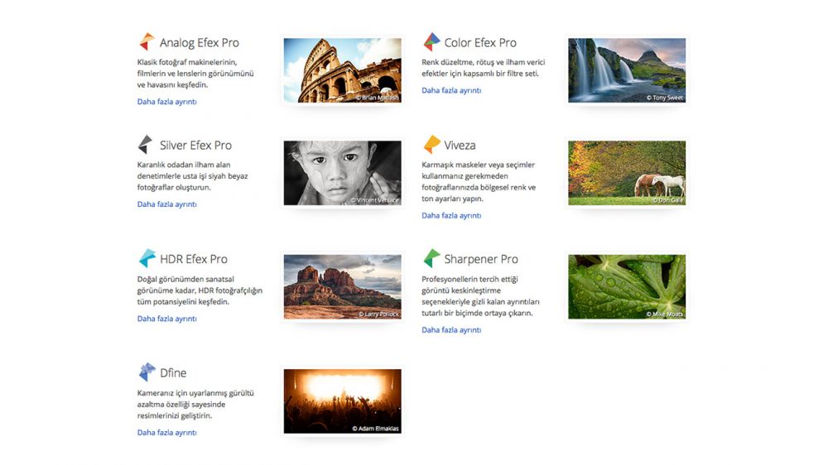
Task: Click the concert crowd photo thumbnail
Action: (342, 401)
